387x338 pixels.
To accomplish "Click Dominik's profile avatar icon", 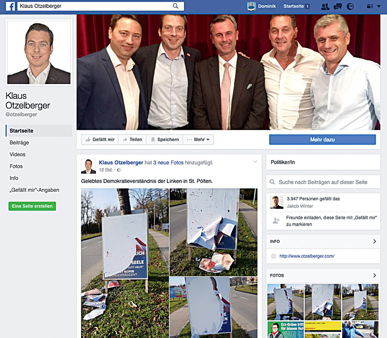I will [251, 6].
